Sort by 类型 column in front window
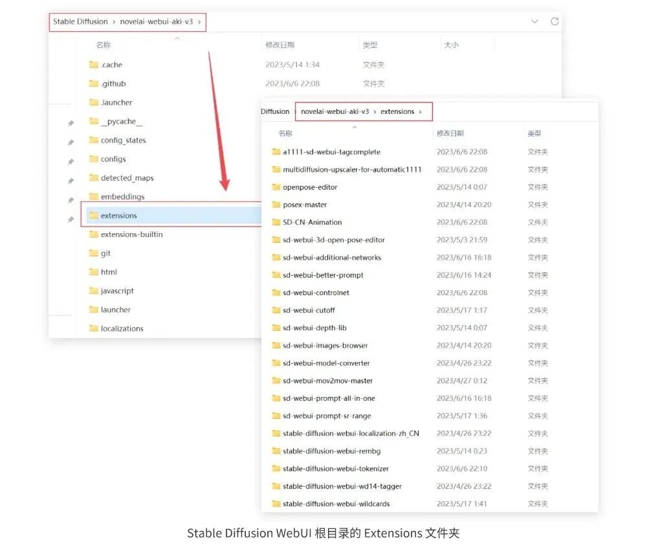The width and height of the screenshot is (647, 551). point(534,133)
